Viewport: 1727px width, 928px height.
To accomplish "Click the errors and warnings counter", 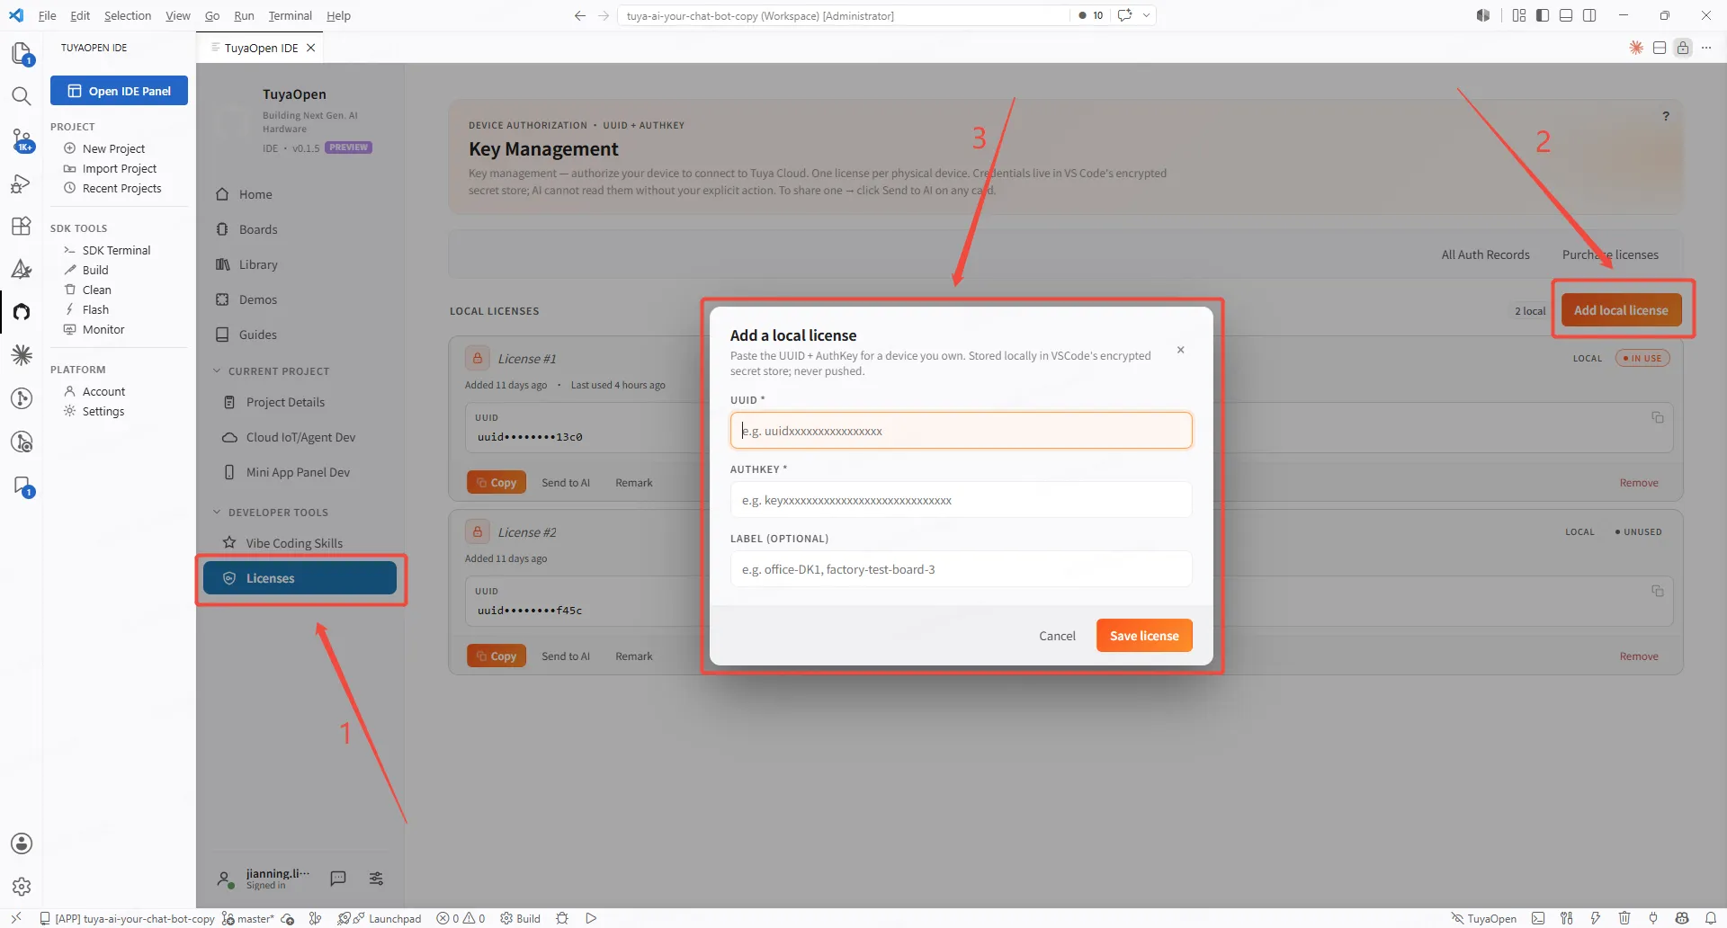I will point(461,918).
